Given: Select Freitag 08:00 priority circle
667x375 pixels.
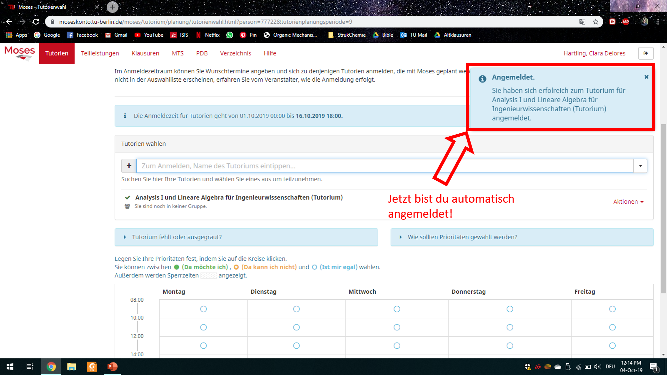Looking at the screenshot, I should (612, 309).
